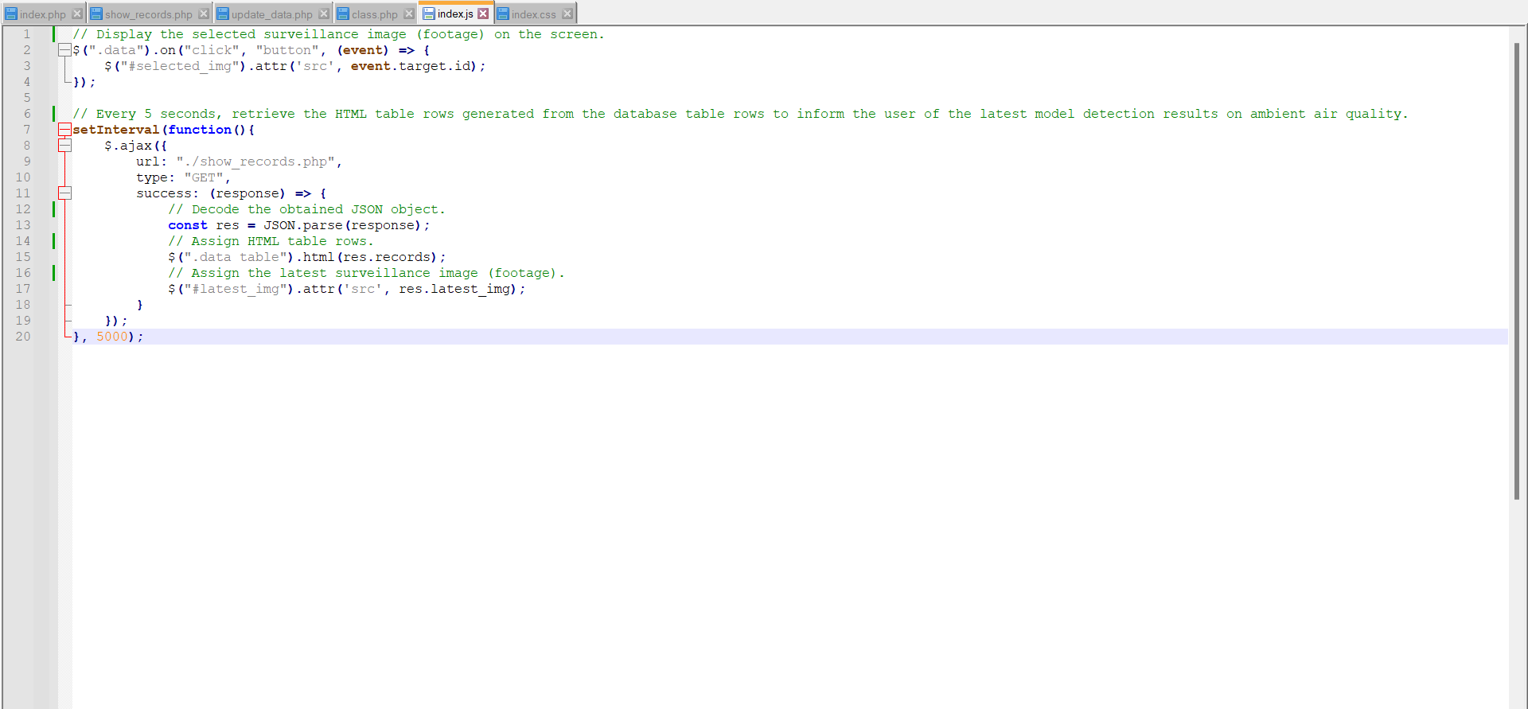The width and height of the screenshot is (1528, 709).
Task: Click the vertical scrollbar thumb
Action: click(x=1517, y=271)
